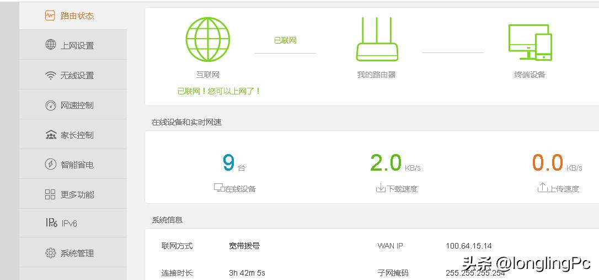Click the green Internet globe graphic
Viewport: 599px width, 280px height.
207,39
